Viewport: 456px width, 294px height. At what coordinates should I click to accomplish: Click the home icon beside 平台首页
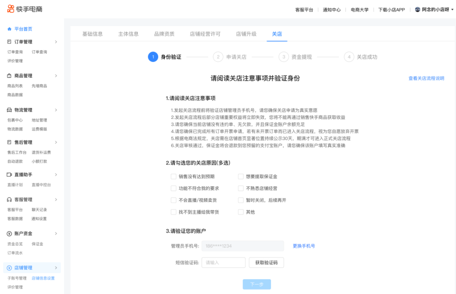click(x=10, y=29)
